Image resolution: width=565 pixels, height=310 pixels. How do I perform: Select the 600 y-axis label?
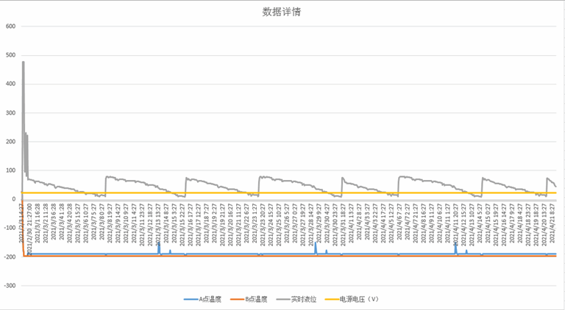coord(11,26)
